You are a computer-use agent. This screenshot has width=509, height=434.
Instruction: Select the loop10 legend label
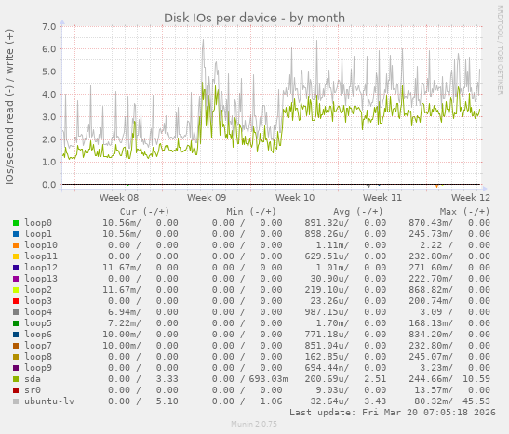coord(41,245)
